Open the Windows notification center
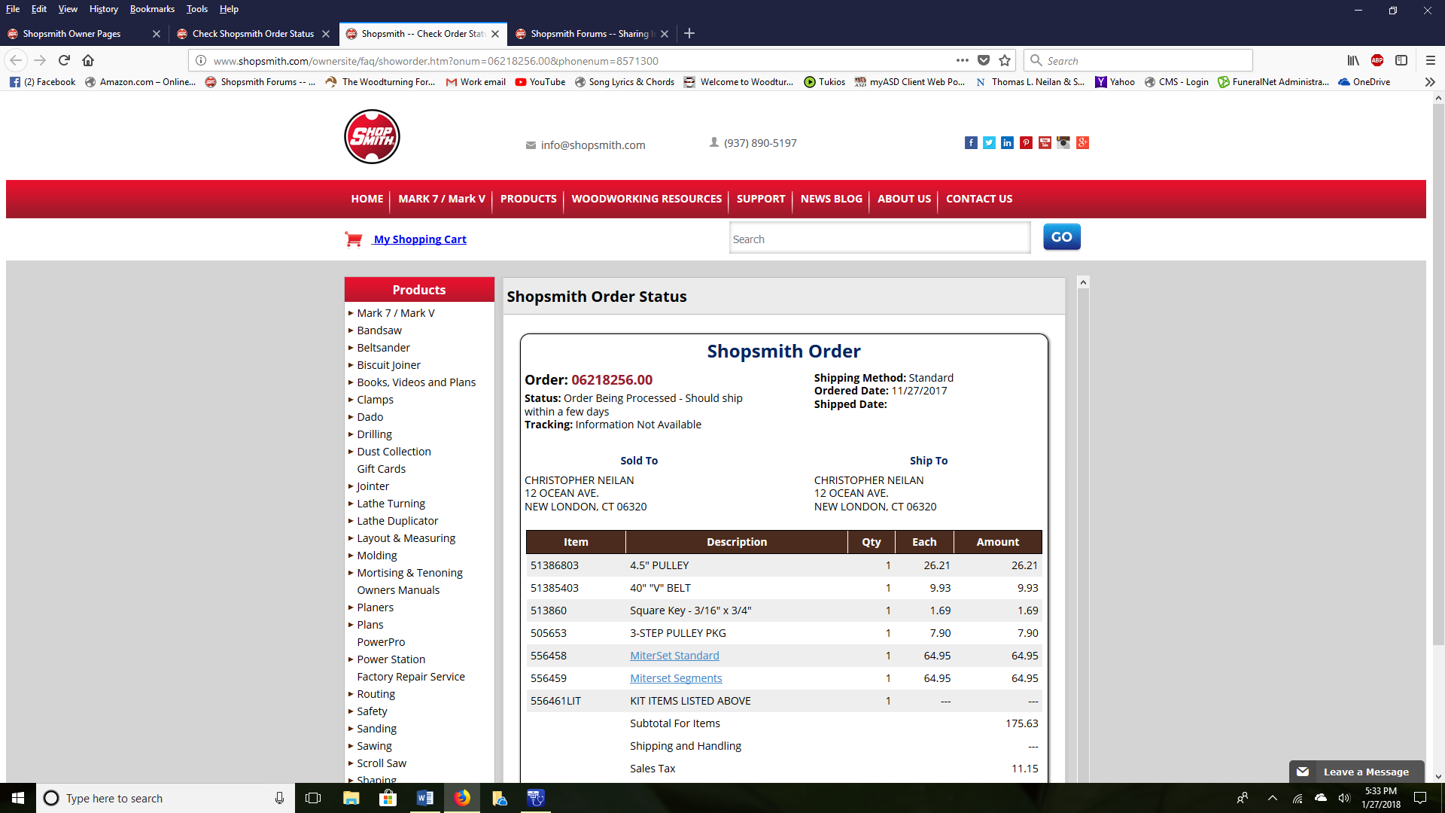Viewport: 1445px width, 813px height. (x=1420, y=798)
